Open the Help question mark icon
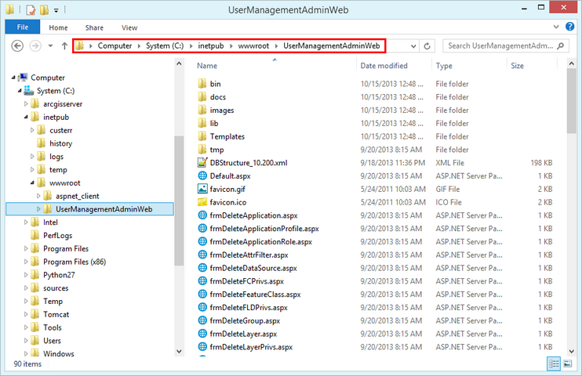 [x=569, y=27]
